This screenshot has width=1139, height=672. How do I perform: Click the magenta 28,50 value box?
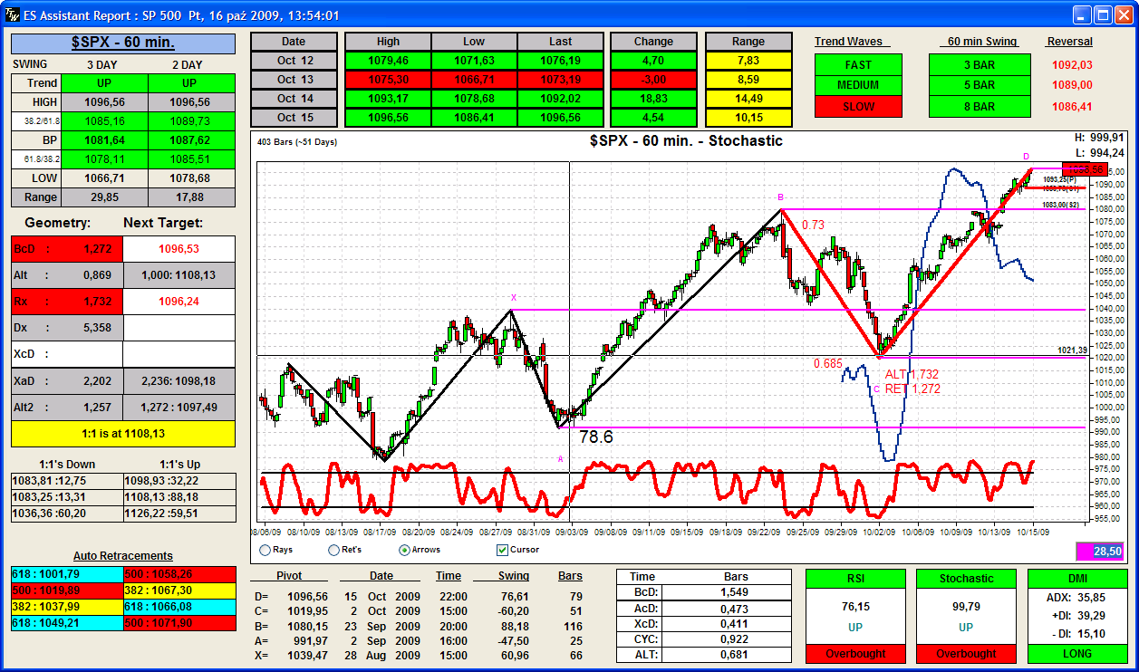[x=1101, y=551]
